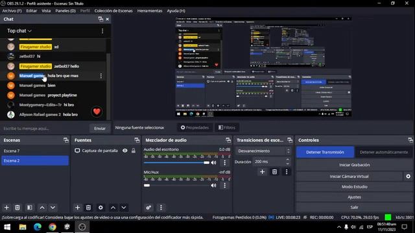Click Detener Transmisión button

(x=325, y=152)
